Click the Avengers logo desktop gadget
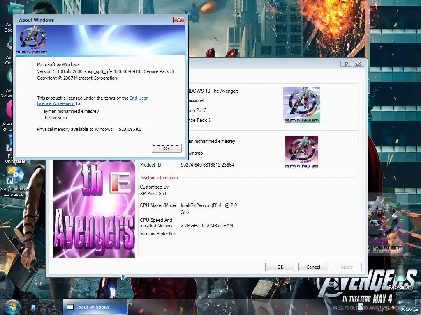 click(x=388, y=224)
